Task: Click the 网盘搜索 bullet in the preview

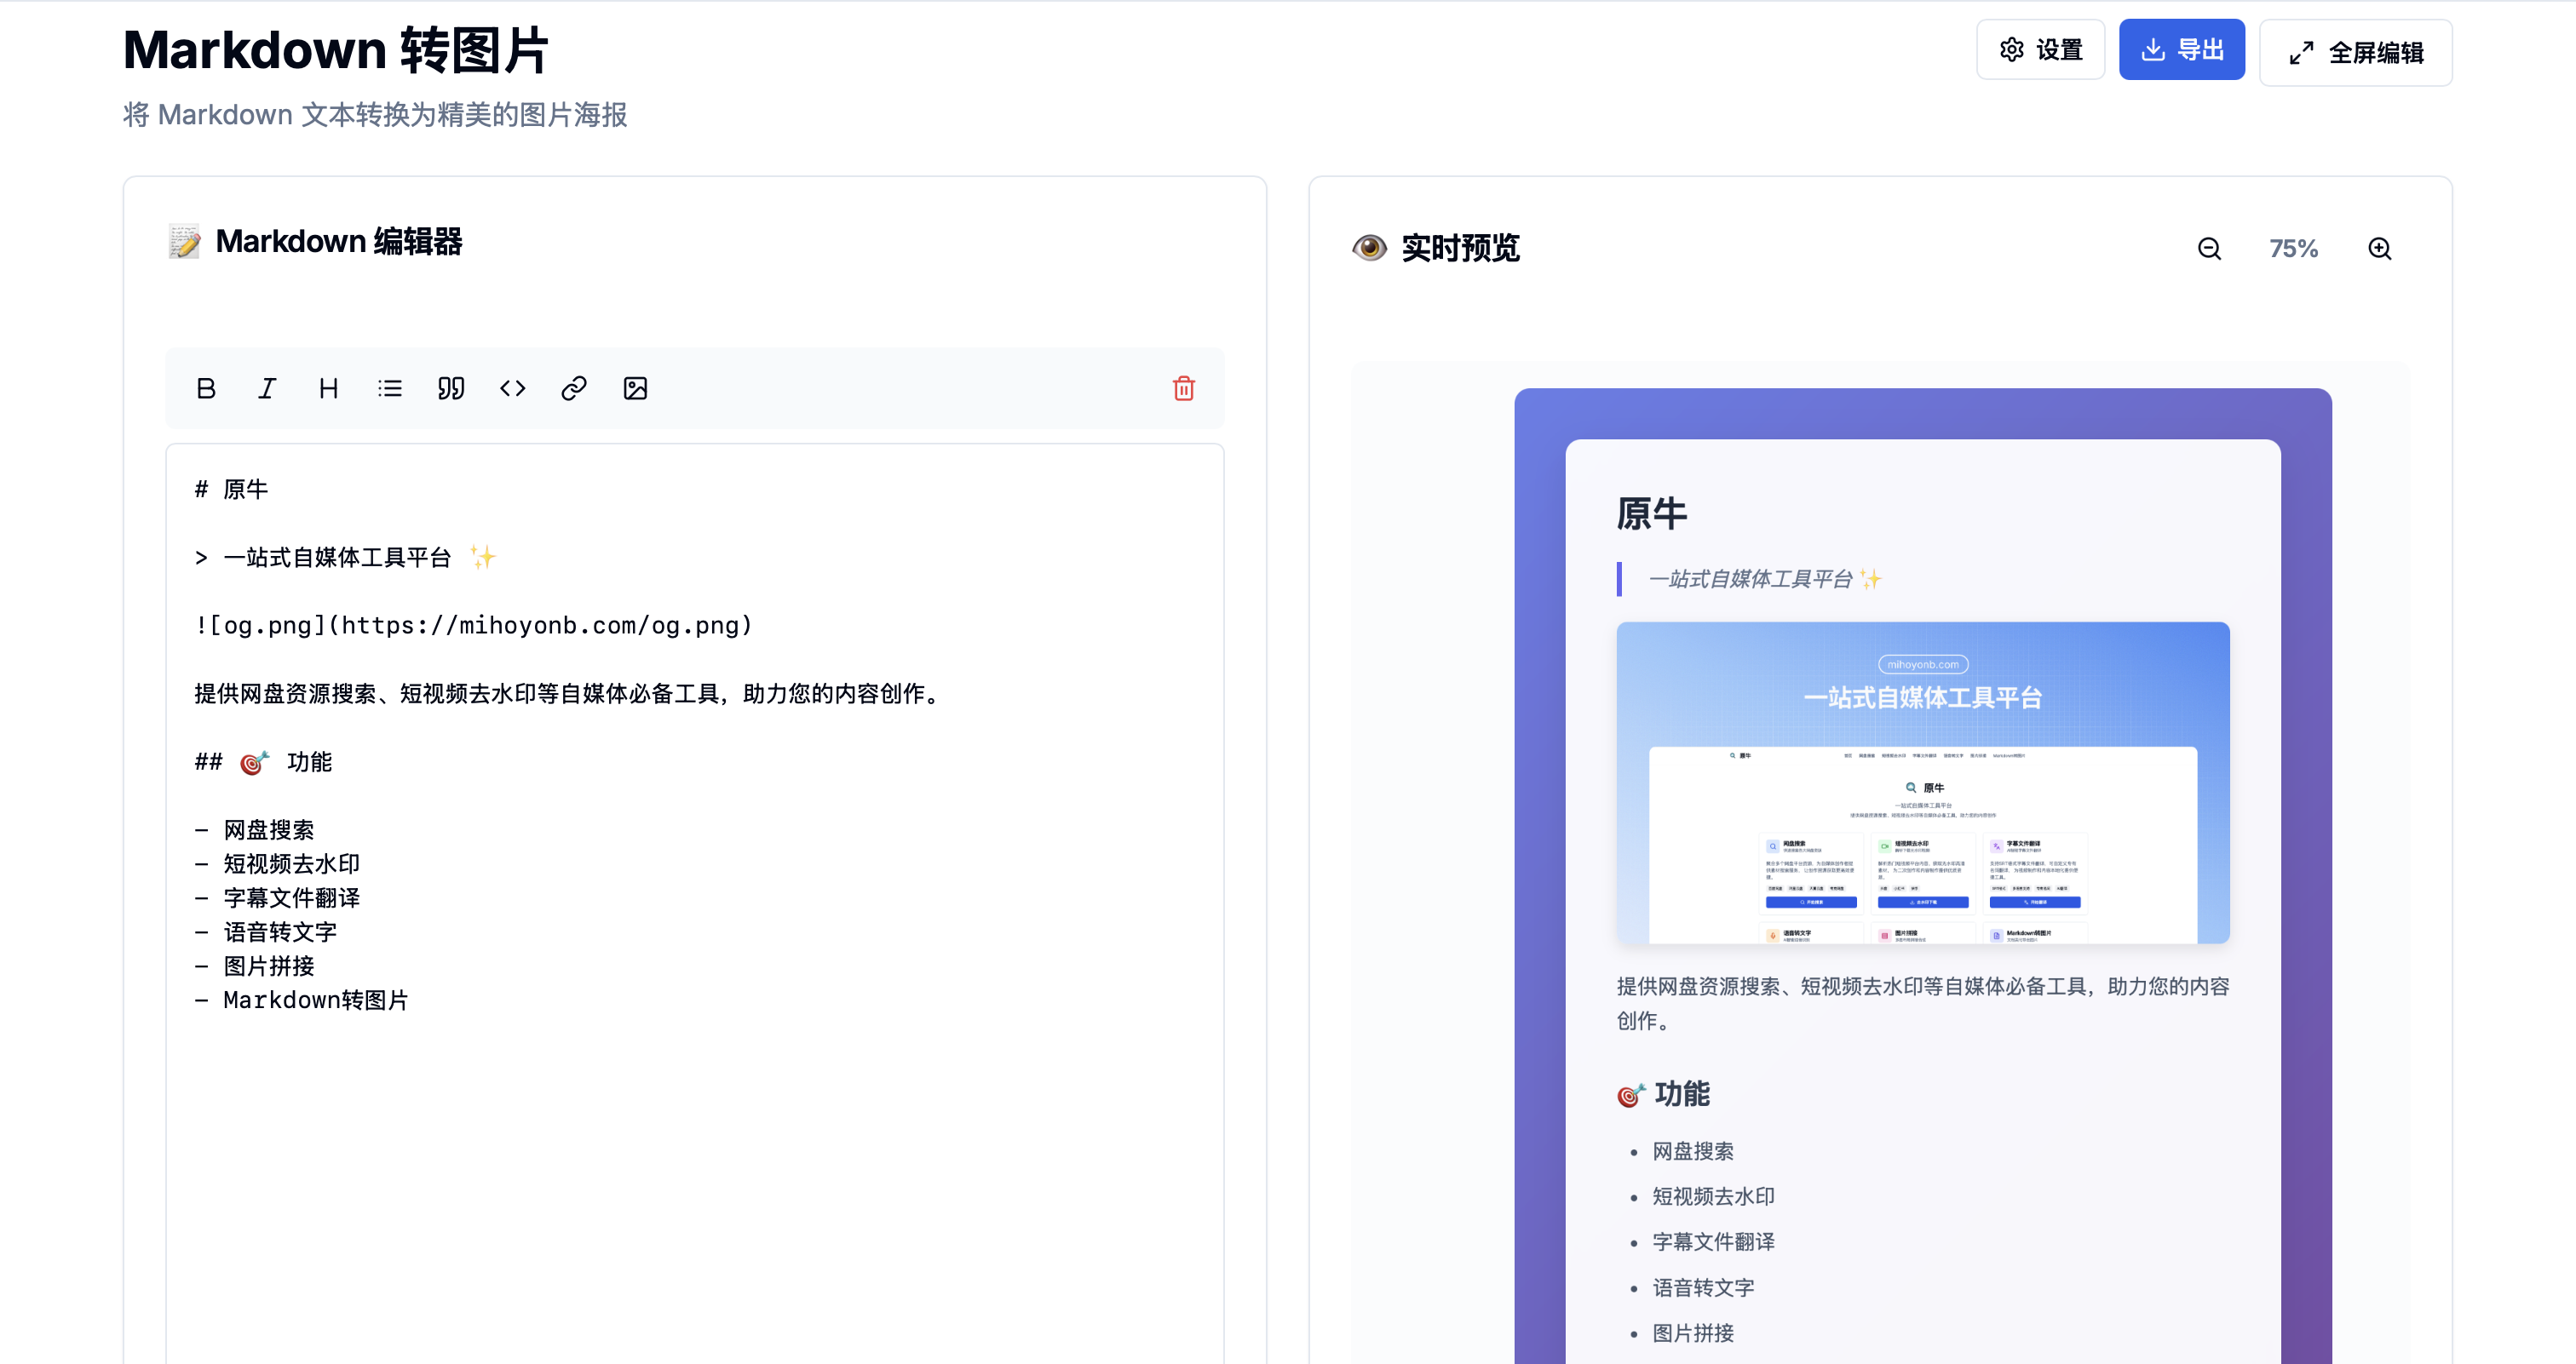Action: (1693, 1151)
